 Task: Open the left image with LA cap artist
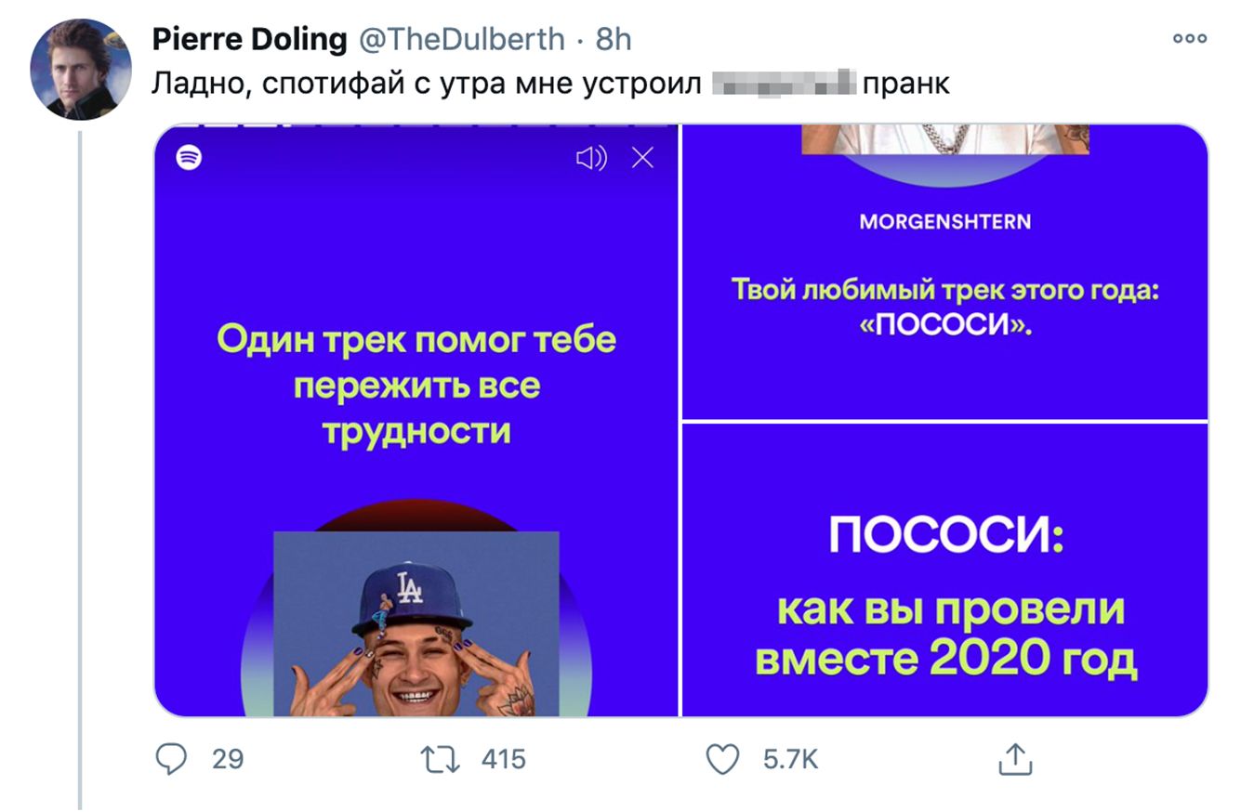pyautogui.click(x=416, y=420)
